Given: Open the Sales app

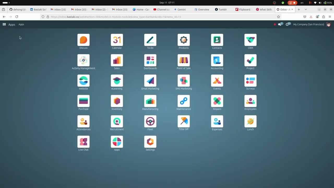Looking at the screenshot, I should [117, 60].
